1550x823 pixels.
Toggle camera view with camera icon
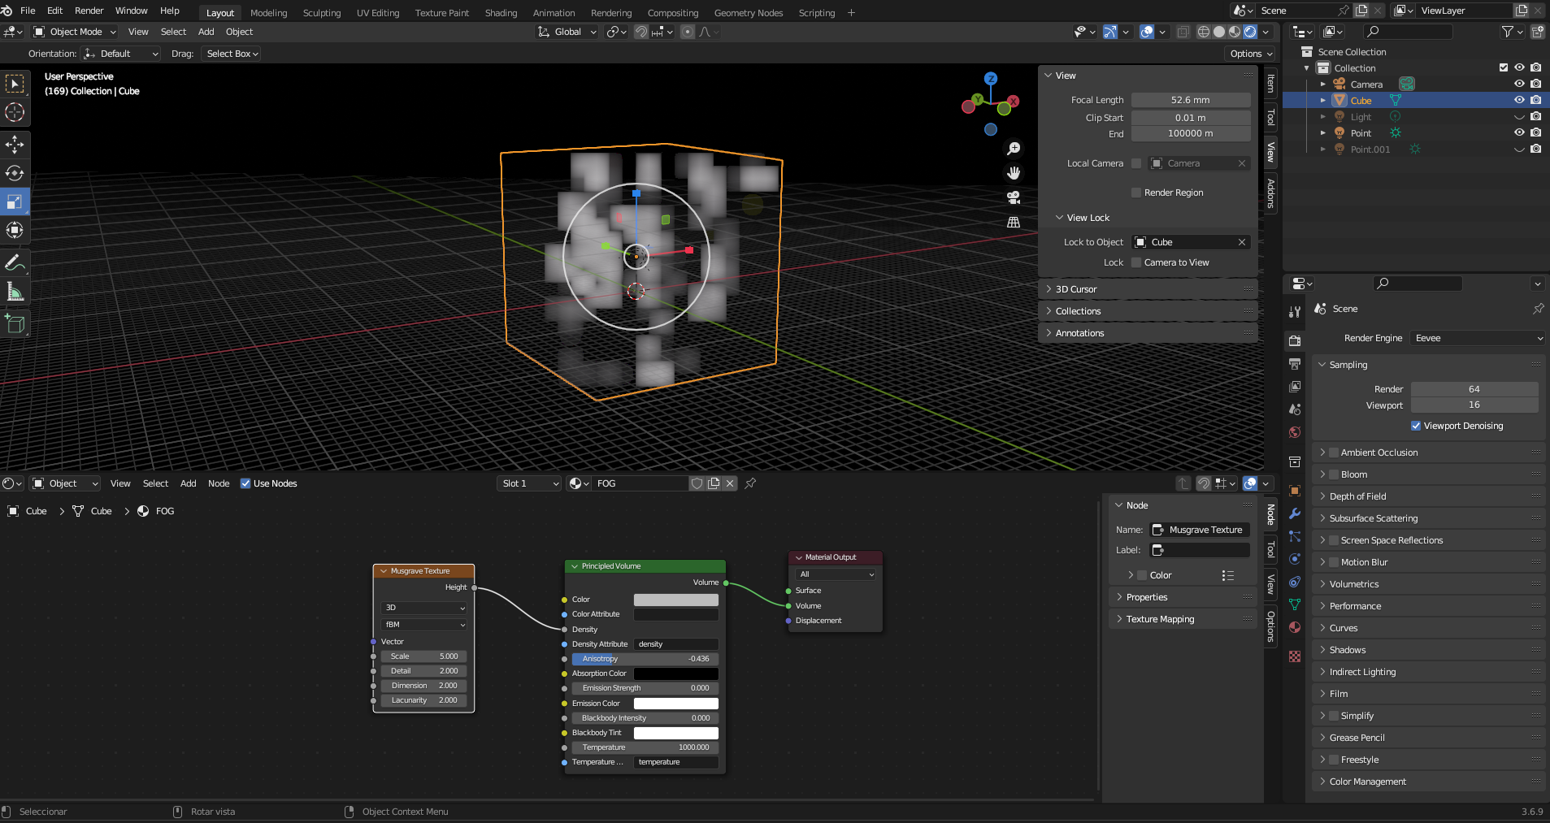coord(1014,197)
